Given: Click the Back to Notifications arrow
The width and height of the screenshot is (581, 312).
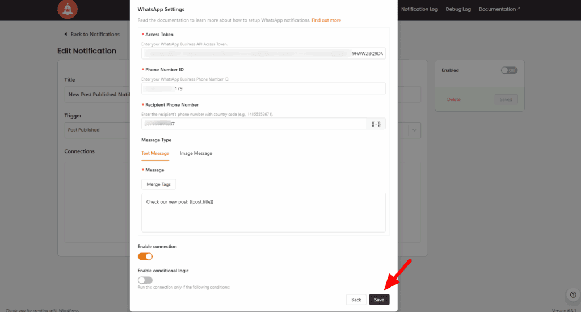Looking at the screenshot, I should coord(66,34).
